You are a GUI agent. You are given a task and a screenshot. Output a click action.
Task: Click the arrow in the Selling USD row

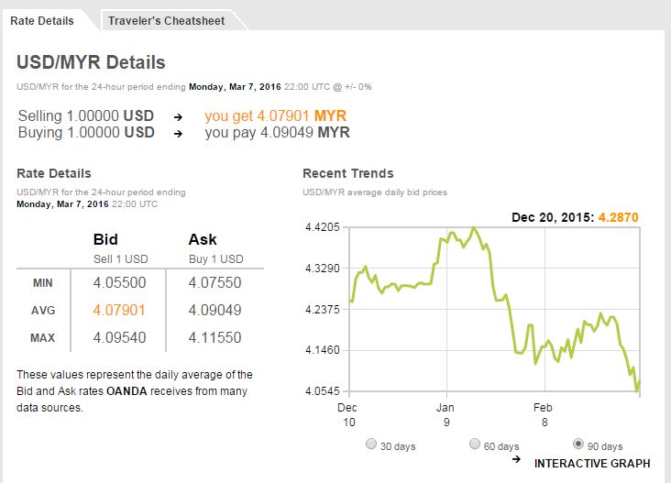[179, 117]
